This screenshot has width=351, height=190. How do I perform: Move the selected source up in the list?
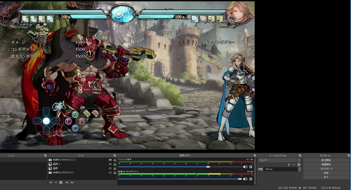[67, 182]
